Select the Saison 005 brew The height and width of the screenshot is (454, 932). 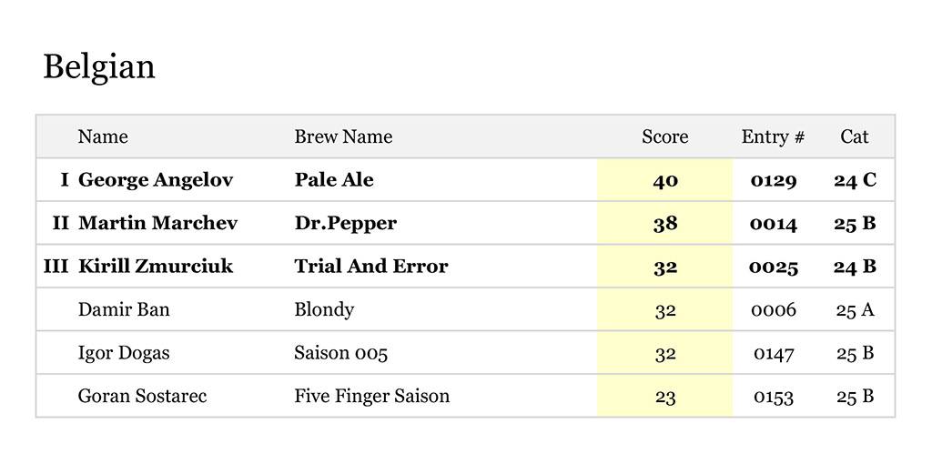tap(340, 353)
